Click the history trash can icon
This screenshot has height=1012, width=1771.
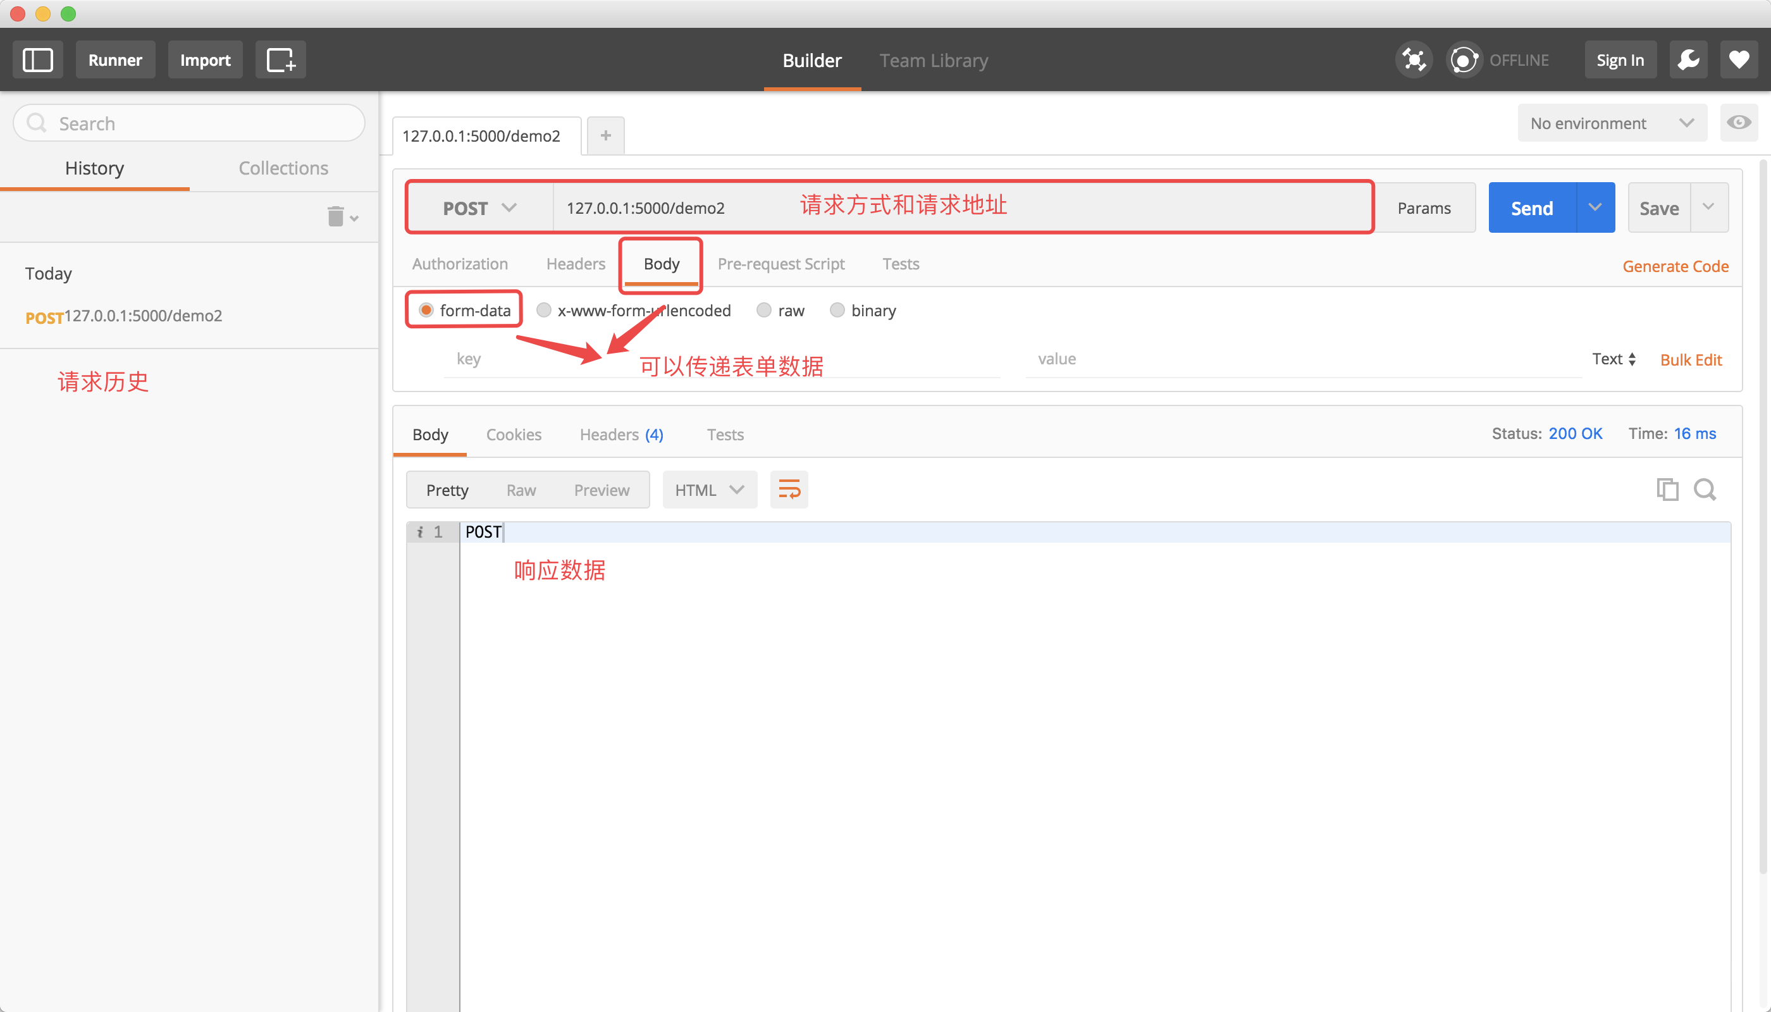click(x=336, y=217)
